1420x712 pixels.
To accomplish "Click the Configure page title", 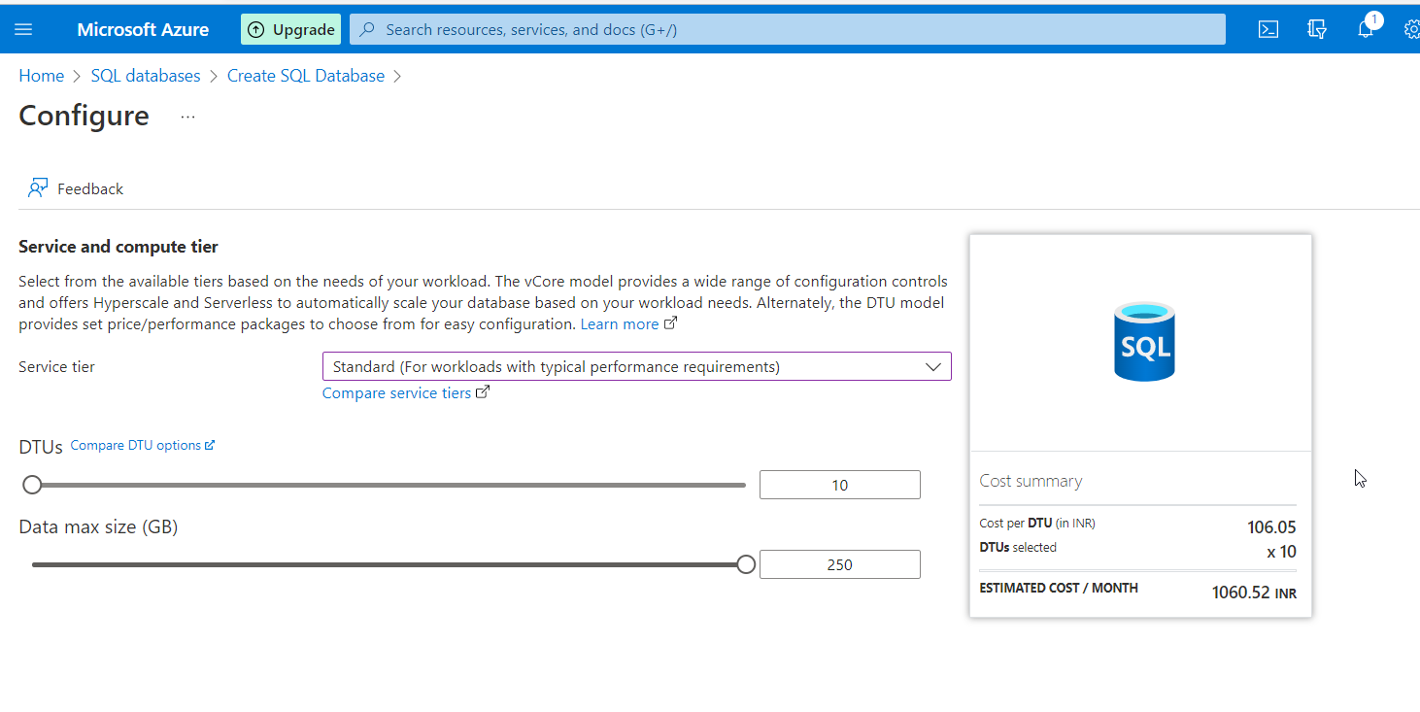I will coord(85,116).
